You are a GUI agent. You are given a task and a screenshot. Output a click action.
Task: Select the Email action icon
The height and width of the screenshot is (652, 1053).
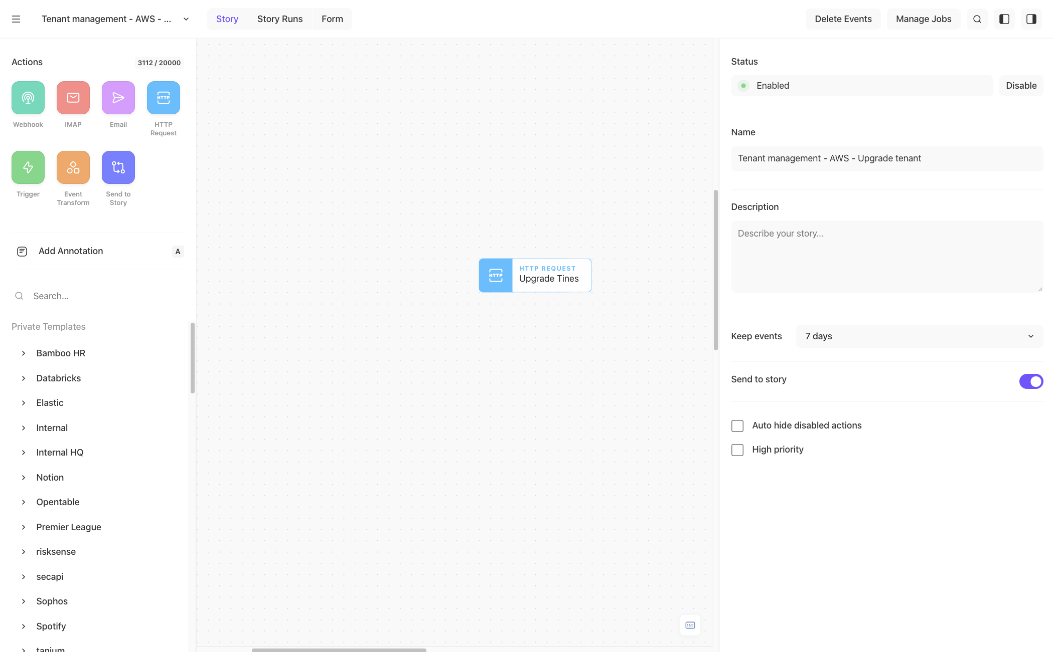pos(118,98)
